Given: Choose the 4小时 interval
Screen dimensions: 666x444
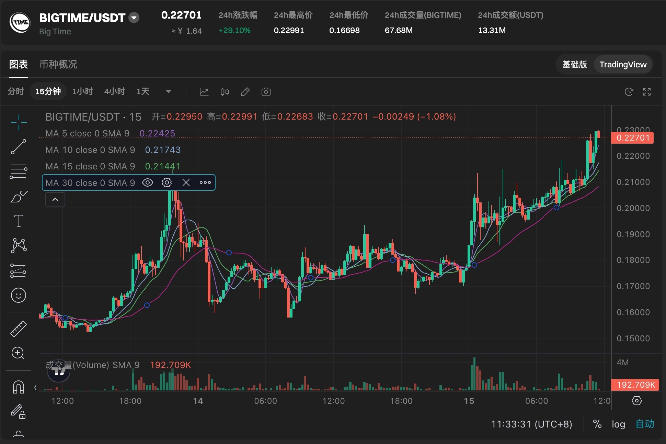Looking at the screenshot, I should [x=115, y=91].
